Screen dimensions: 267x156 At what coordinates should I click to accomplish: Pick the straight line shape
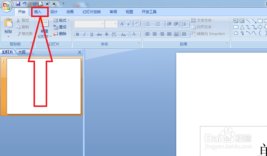coord(248,21)
